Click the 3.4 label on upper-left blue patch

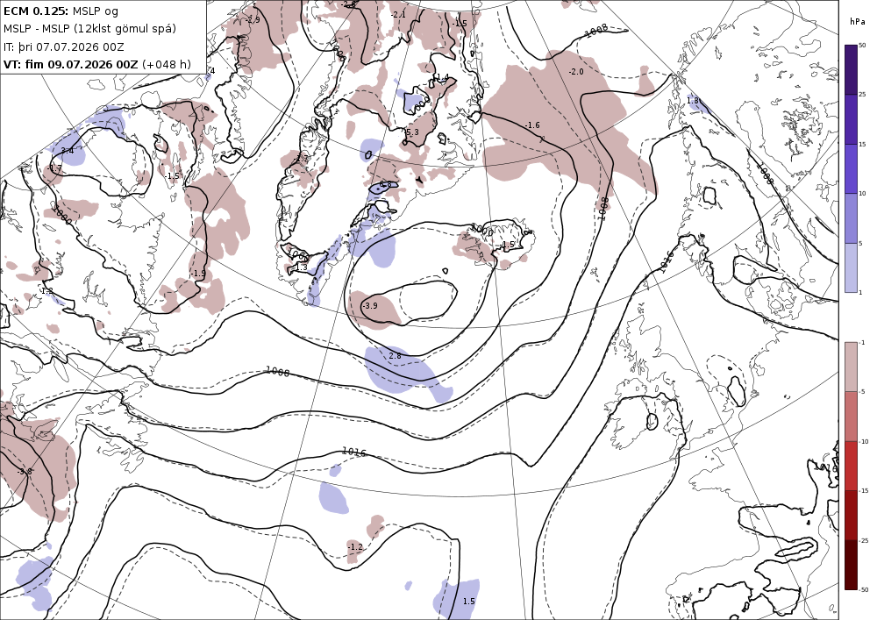pos(68,150)
